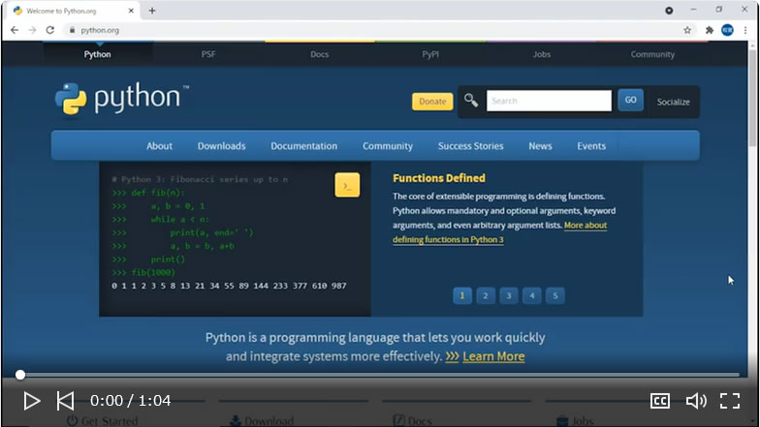
Task: Select the PSF top tab
Action: click(x=208, y=54)
